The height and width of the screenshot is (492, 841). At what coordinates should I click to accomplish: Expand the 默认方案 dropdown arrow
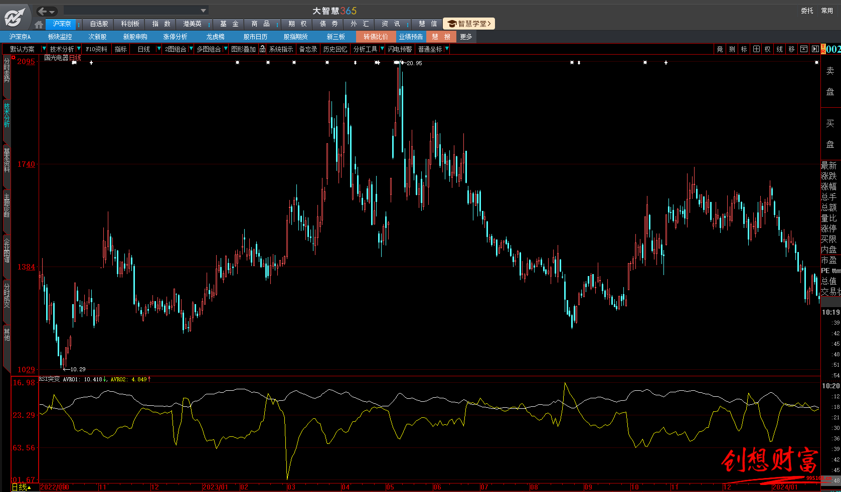pyautogui.click(x=44, y=49)
